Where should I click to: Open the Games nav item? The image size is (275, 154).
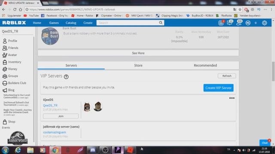coord(54,23)
